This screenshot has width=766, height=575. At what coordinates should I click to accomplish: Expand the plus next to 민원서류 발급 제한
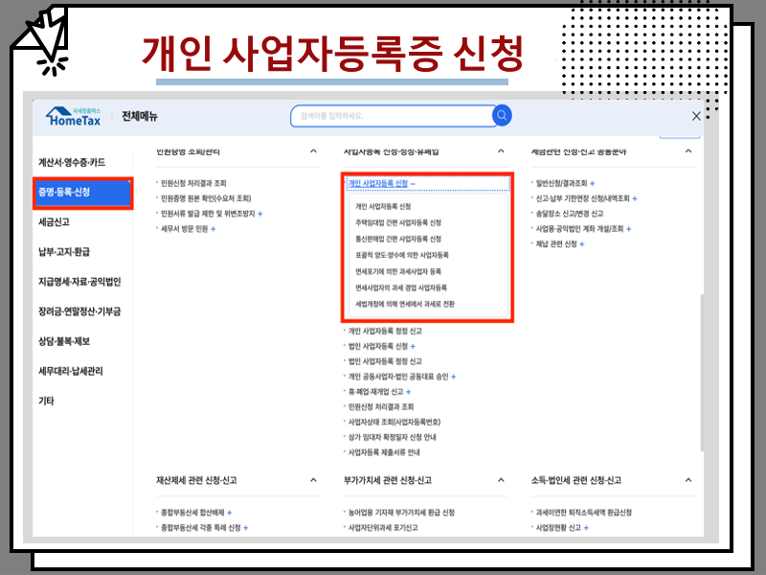[259, 214]
